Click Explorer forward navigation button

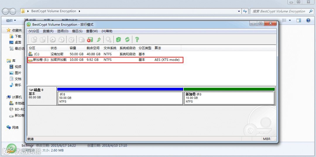13,11
